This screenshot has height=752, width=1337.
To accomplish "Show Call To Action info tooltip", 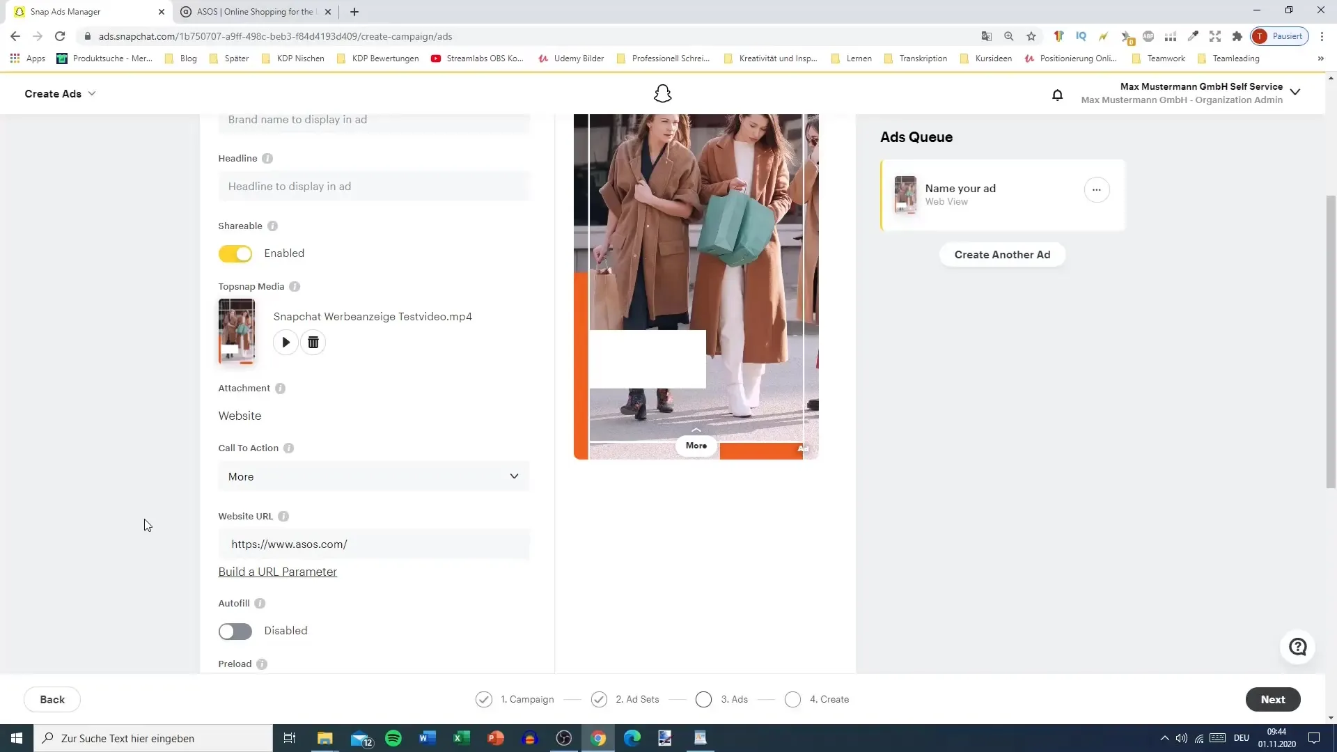I will click(289, 448).
